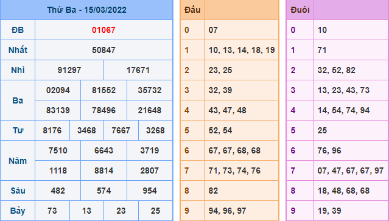Select the Sáu prize number 954
The image size is (389, 221).
pyautogui.click(x=150, y=191)
